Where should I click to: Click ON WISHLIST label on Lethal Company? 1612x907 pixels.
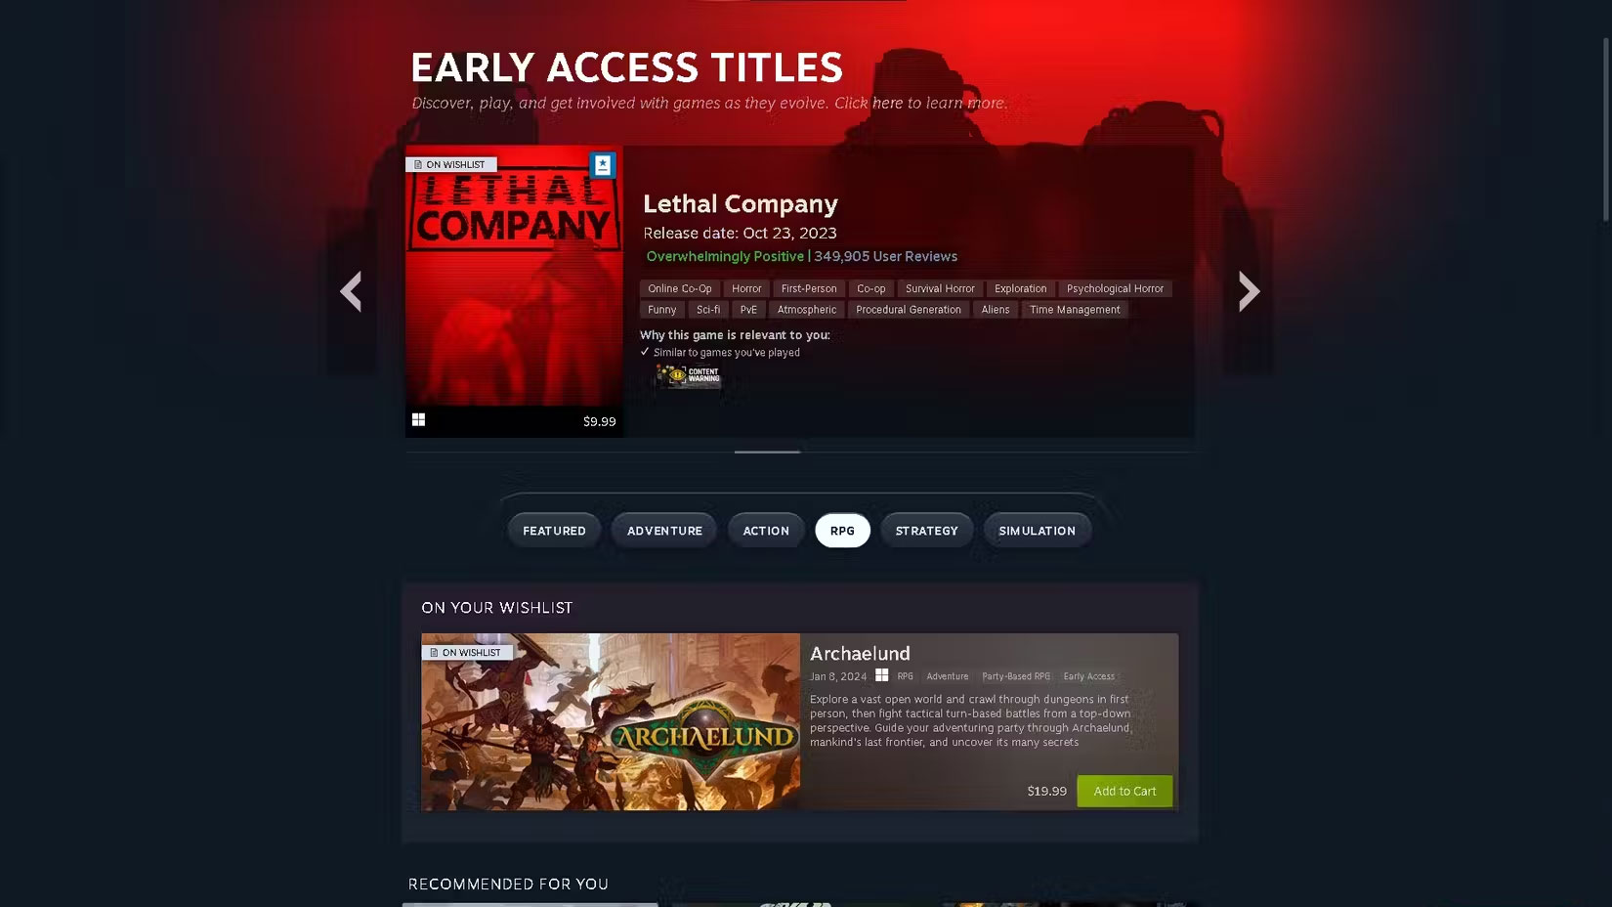coord(451,164)
